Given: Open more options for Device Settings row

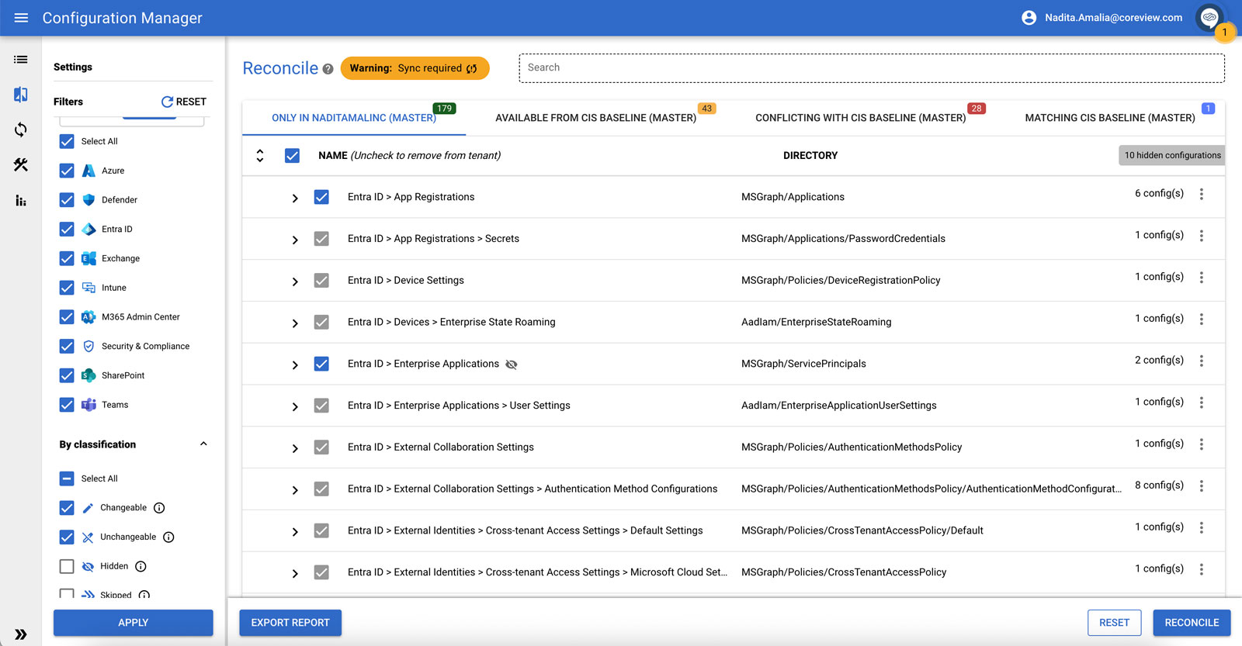Looking at the screenshot, I should 1202,278.
